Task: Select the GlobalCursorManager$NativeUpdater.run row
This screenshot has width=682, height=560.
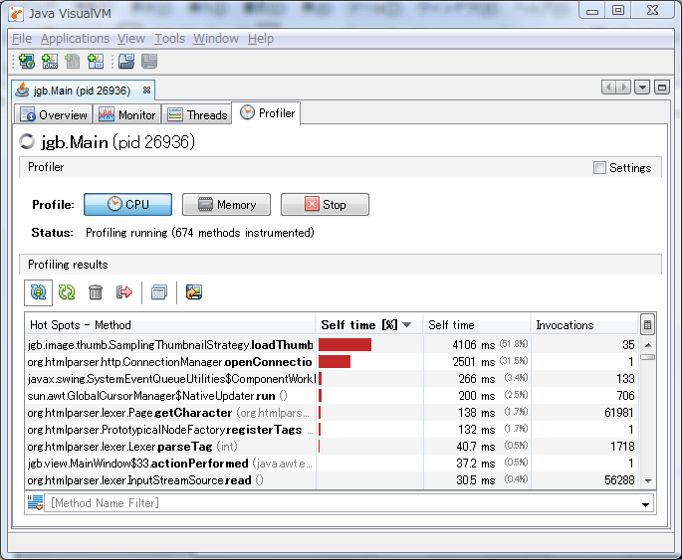Action: (332, 395)
